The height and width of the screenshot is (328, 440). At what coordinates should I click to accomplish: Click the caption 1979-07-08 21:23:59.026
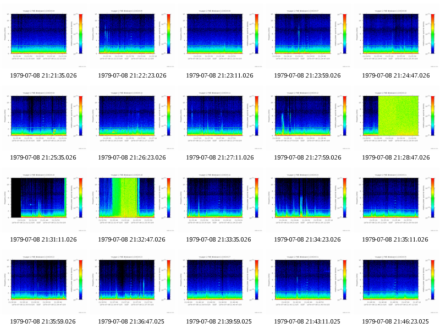click(x=307, y=75)
